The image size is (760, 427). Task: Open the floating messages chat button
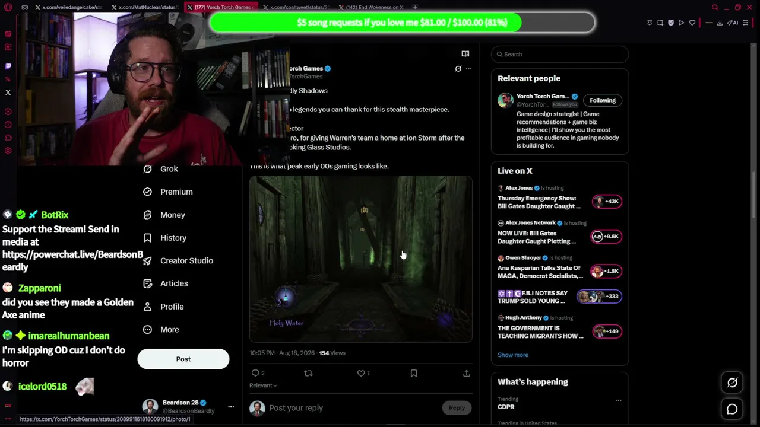(x=732, y=409)
